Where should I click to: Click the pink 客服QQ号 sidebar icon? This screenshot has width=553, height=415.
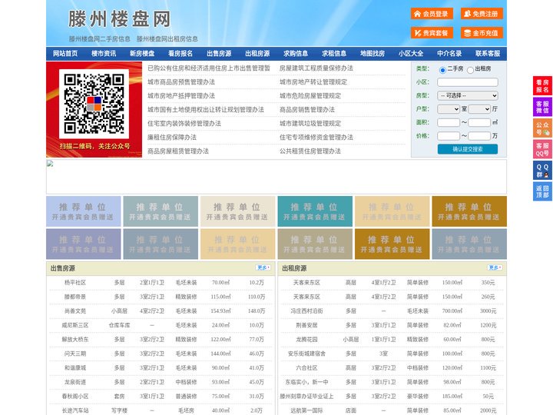542,149
